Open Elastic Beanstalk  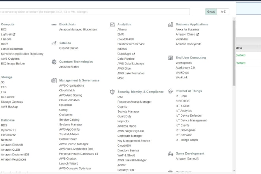tap(12, 49)
